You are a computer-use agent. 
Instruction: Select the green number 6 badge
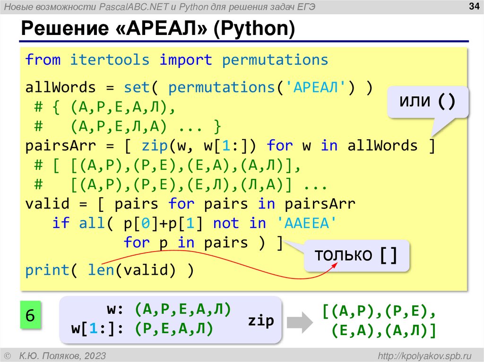pyautogui.click(x=30, y=315)
